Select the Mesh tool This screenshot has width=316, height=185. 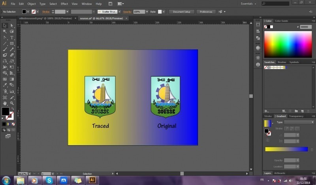coord(5,79)
